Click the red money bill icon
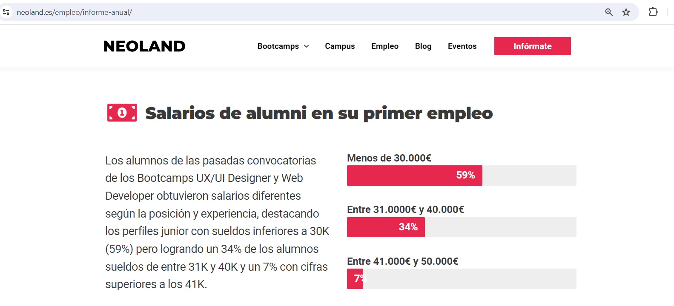This screenshot has width=674, height=306. pyautogui.click(x=122, y=113)
